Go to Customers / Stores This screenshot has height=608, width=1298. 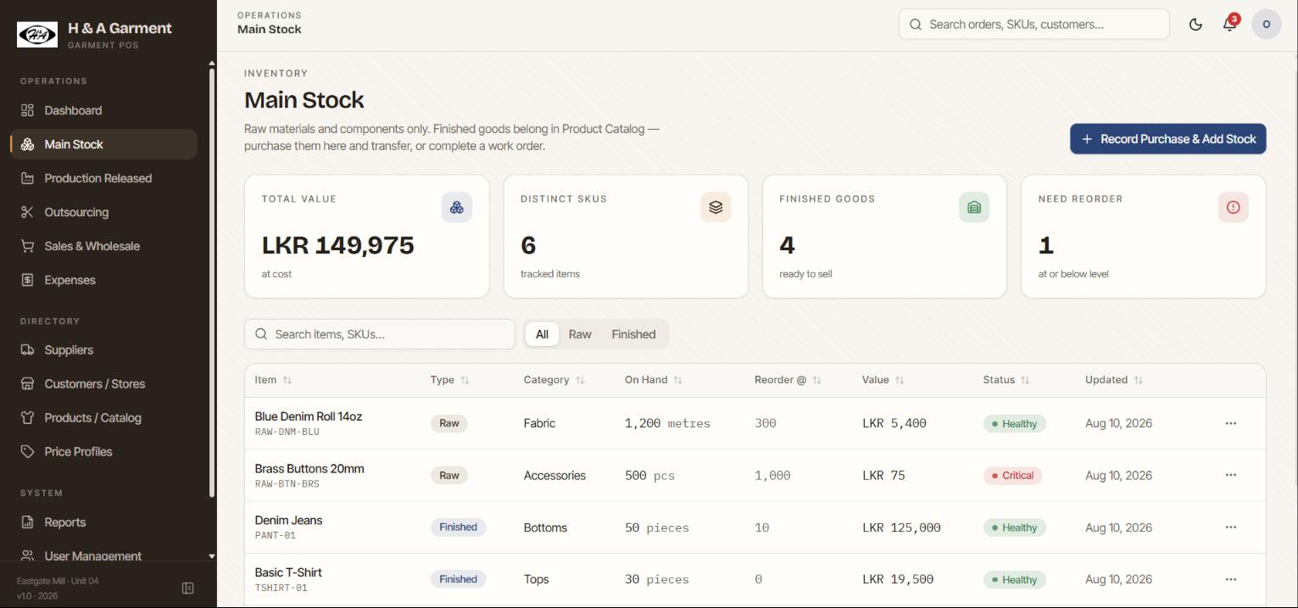coord(103,384)
